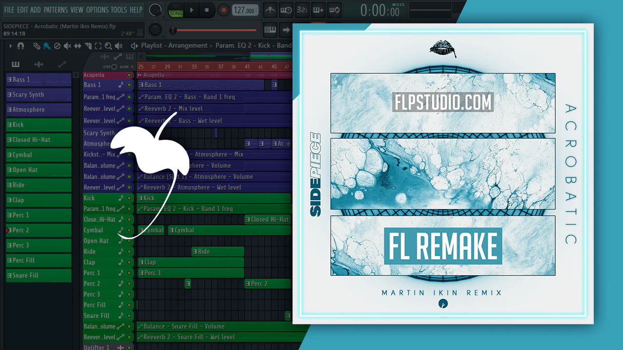Select the Paint brush tool in the playlist toolbar
Viewport: 623px width, 350px height.
tap(47, 46)
